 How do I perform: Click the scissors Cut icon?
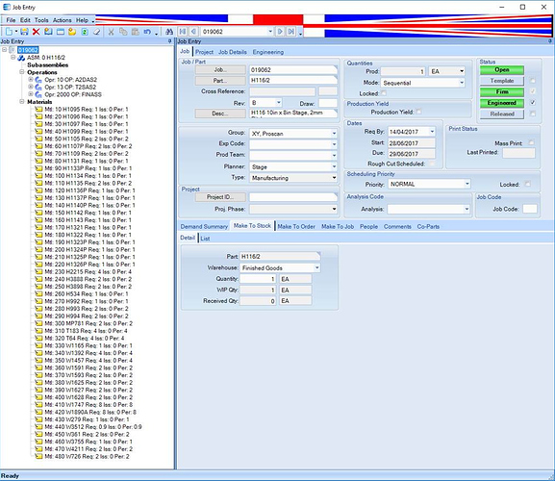[x=111, y=32]
